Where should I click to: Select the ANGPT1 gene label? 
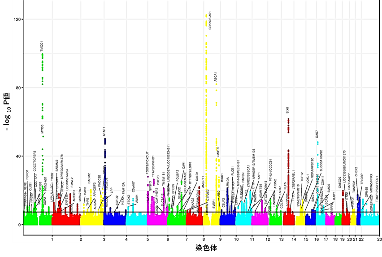(203, 182)
